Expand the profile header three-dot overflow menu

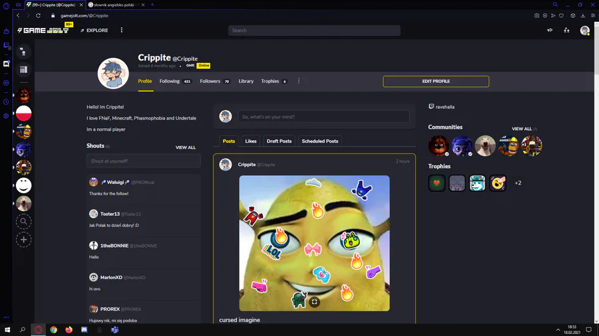(299, 81)
